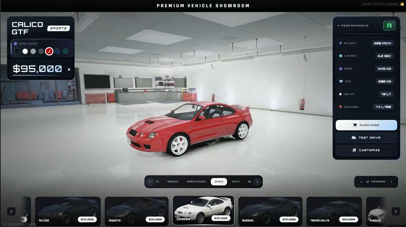Show next vehicles in the carousel
406x227 pixels.
(x=396, y=212)
